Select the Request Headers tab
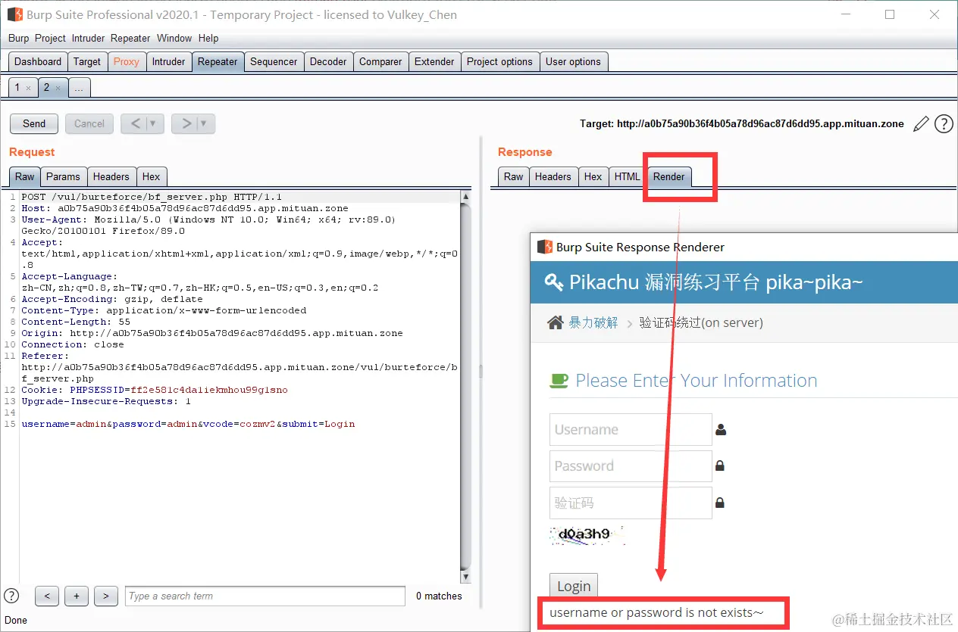958x632 pixels. (111, 176)
